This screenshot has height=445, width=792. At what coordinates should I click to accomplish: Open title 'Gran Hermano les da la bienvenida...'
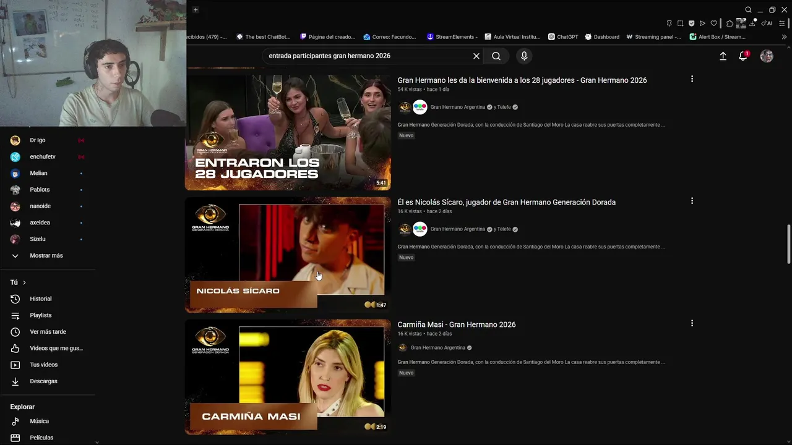[522, 80]
